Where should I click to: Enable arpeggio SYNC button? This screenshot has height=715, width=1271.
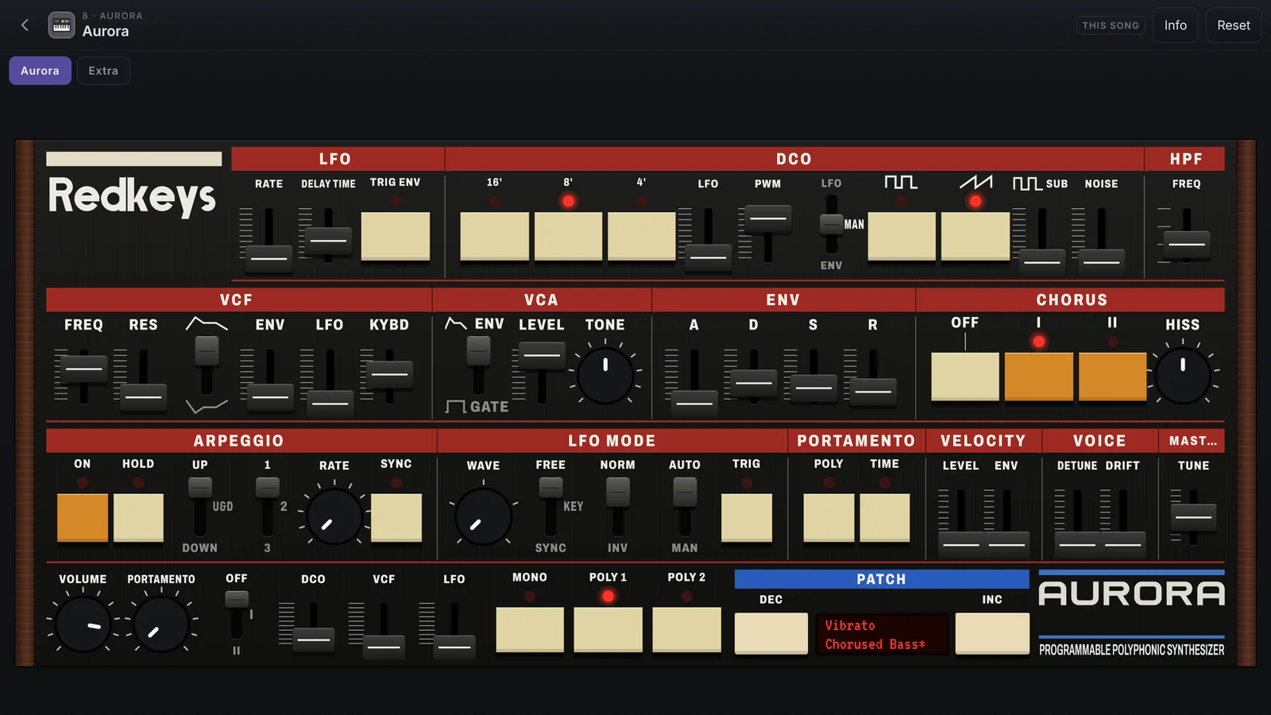pyautogui.click(x=396, y=518)
